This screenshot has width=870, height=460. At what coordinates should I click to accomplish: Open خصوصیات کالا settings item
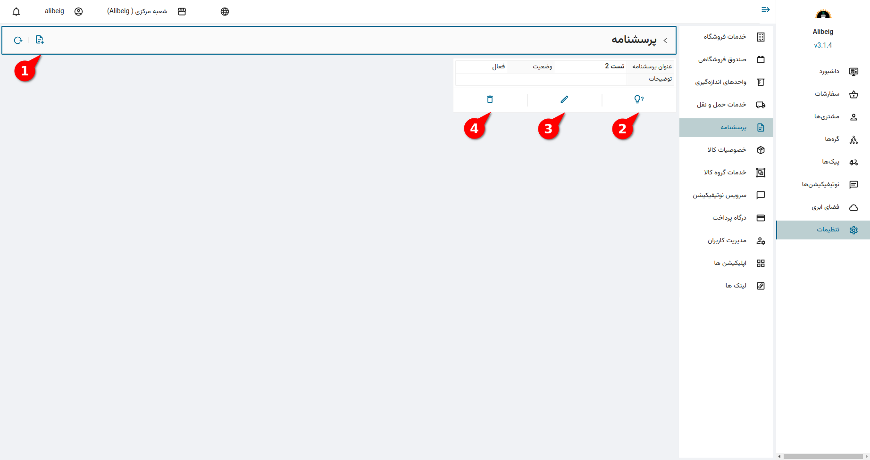tap(727, 150)
